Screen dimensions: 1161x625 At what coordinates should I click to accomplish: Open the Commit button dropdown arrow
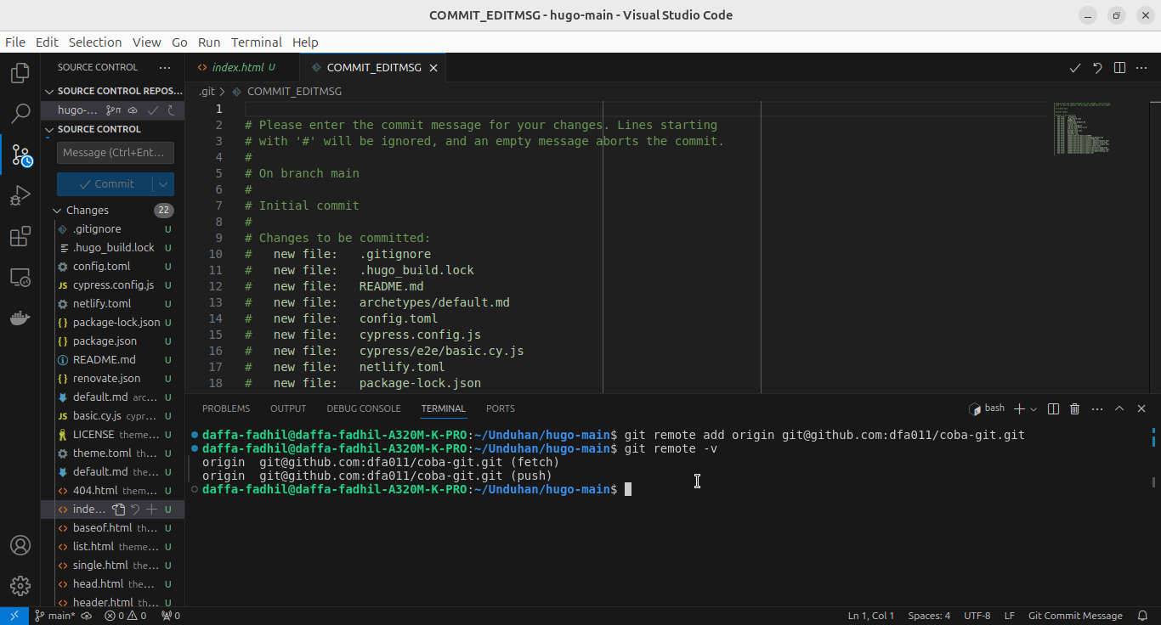pos(164,184)
